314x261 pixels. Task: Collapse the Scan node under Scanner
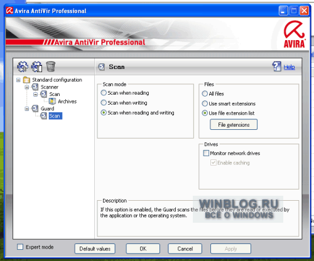pos(36,94)
